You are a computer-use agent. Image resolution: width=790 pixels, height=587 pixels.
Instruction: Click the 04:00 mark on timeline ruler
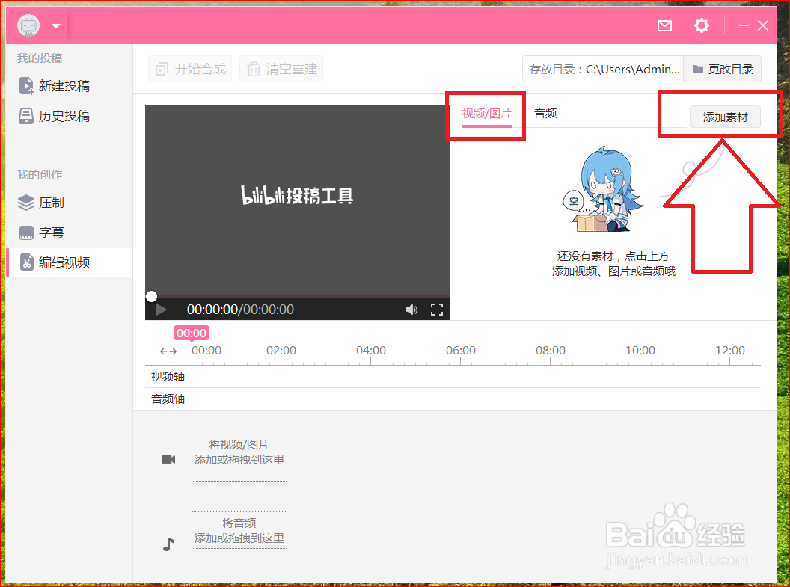371,351
